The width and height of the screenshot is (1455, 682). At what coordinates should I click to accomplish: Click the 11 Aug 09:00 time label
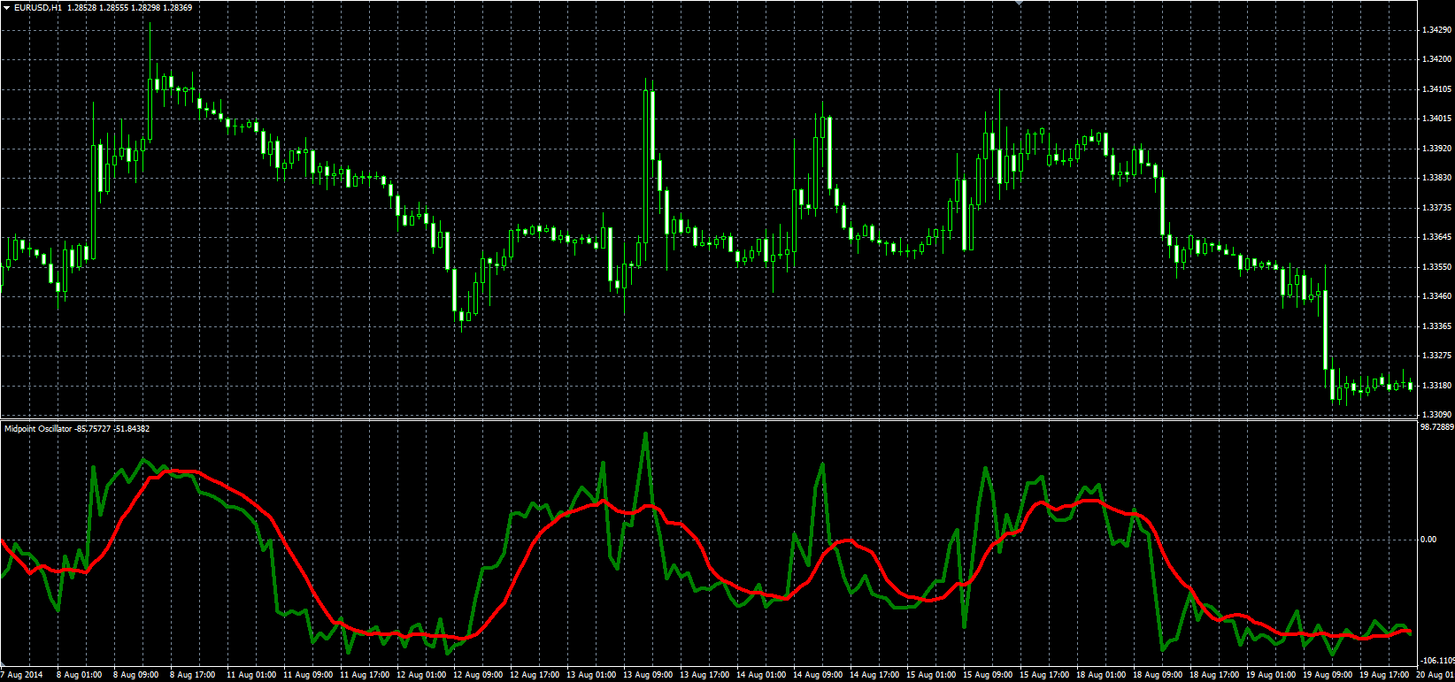[x=308, y=675]
